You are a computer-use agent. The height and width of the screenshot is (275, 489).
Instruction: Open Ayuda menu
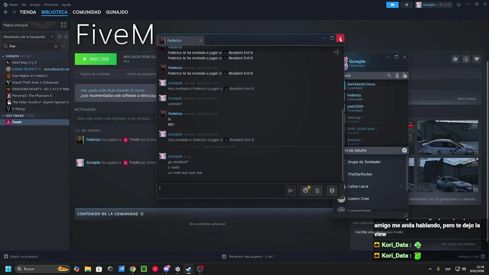(x=66, y=5)
